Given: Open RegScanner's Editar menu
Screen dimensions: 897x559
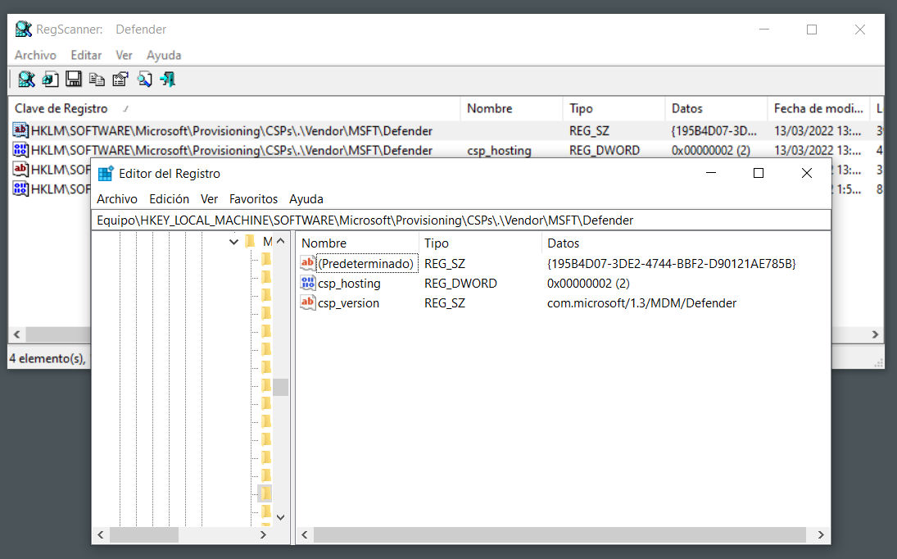Looking at the screenshot, I should tap(86, 55).
